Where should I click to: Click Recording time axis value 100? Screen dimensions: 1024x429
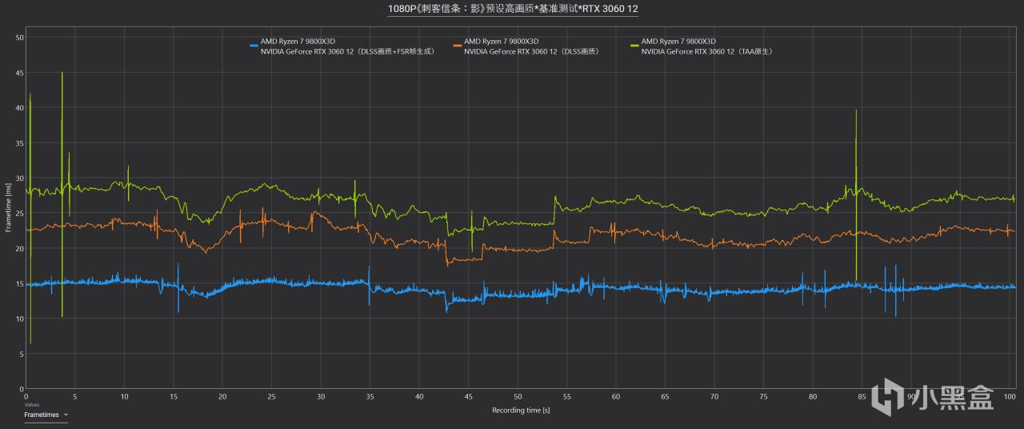(x=1010, y=397)
